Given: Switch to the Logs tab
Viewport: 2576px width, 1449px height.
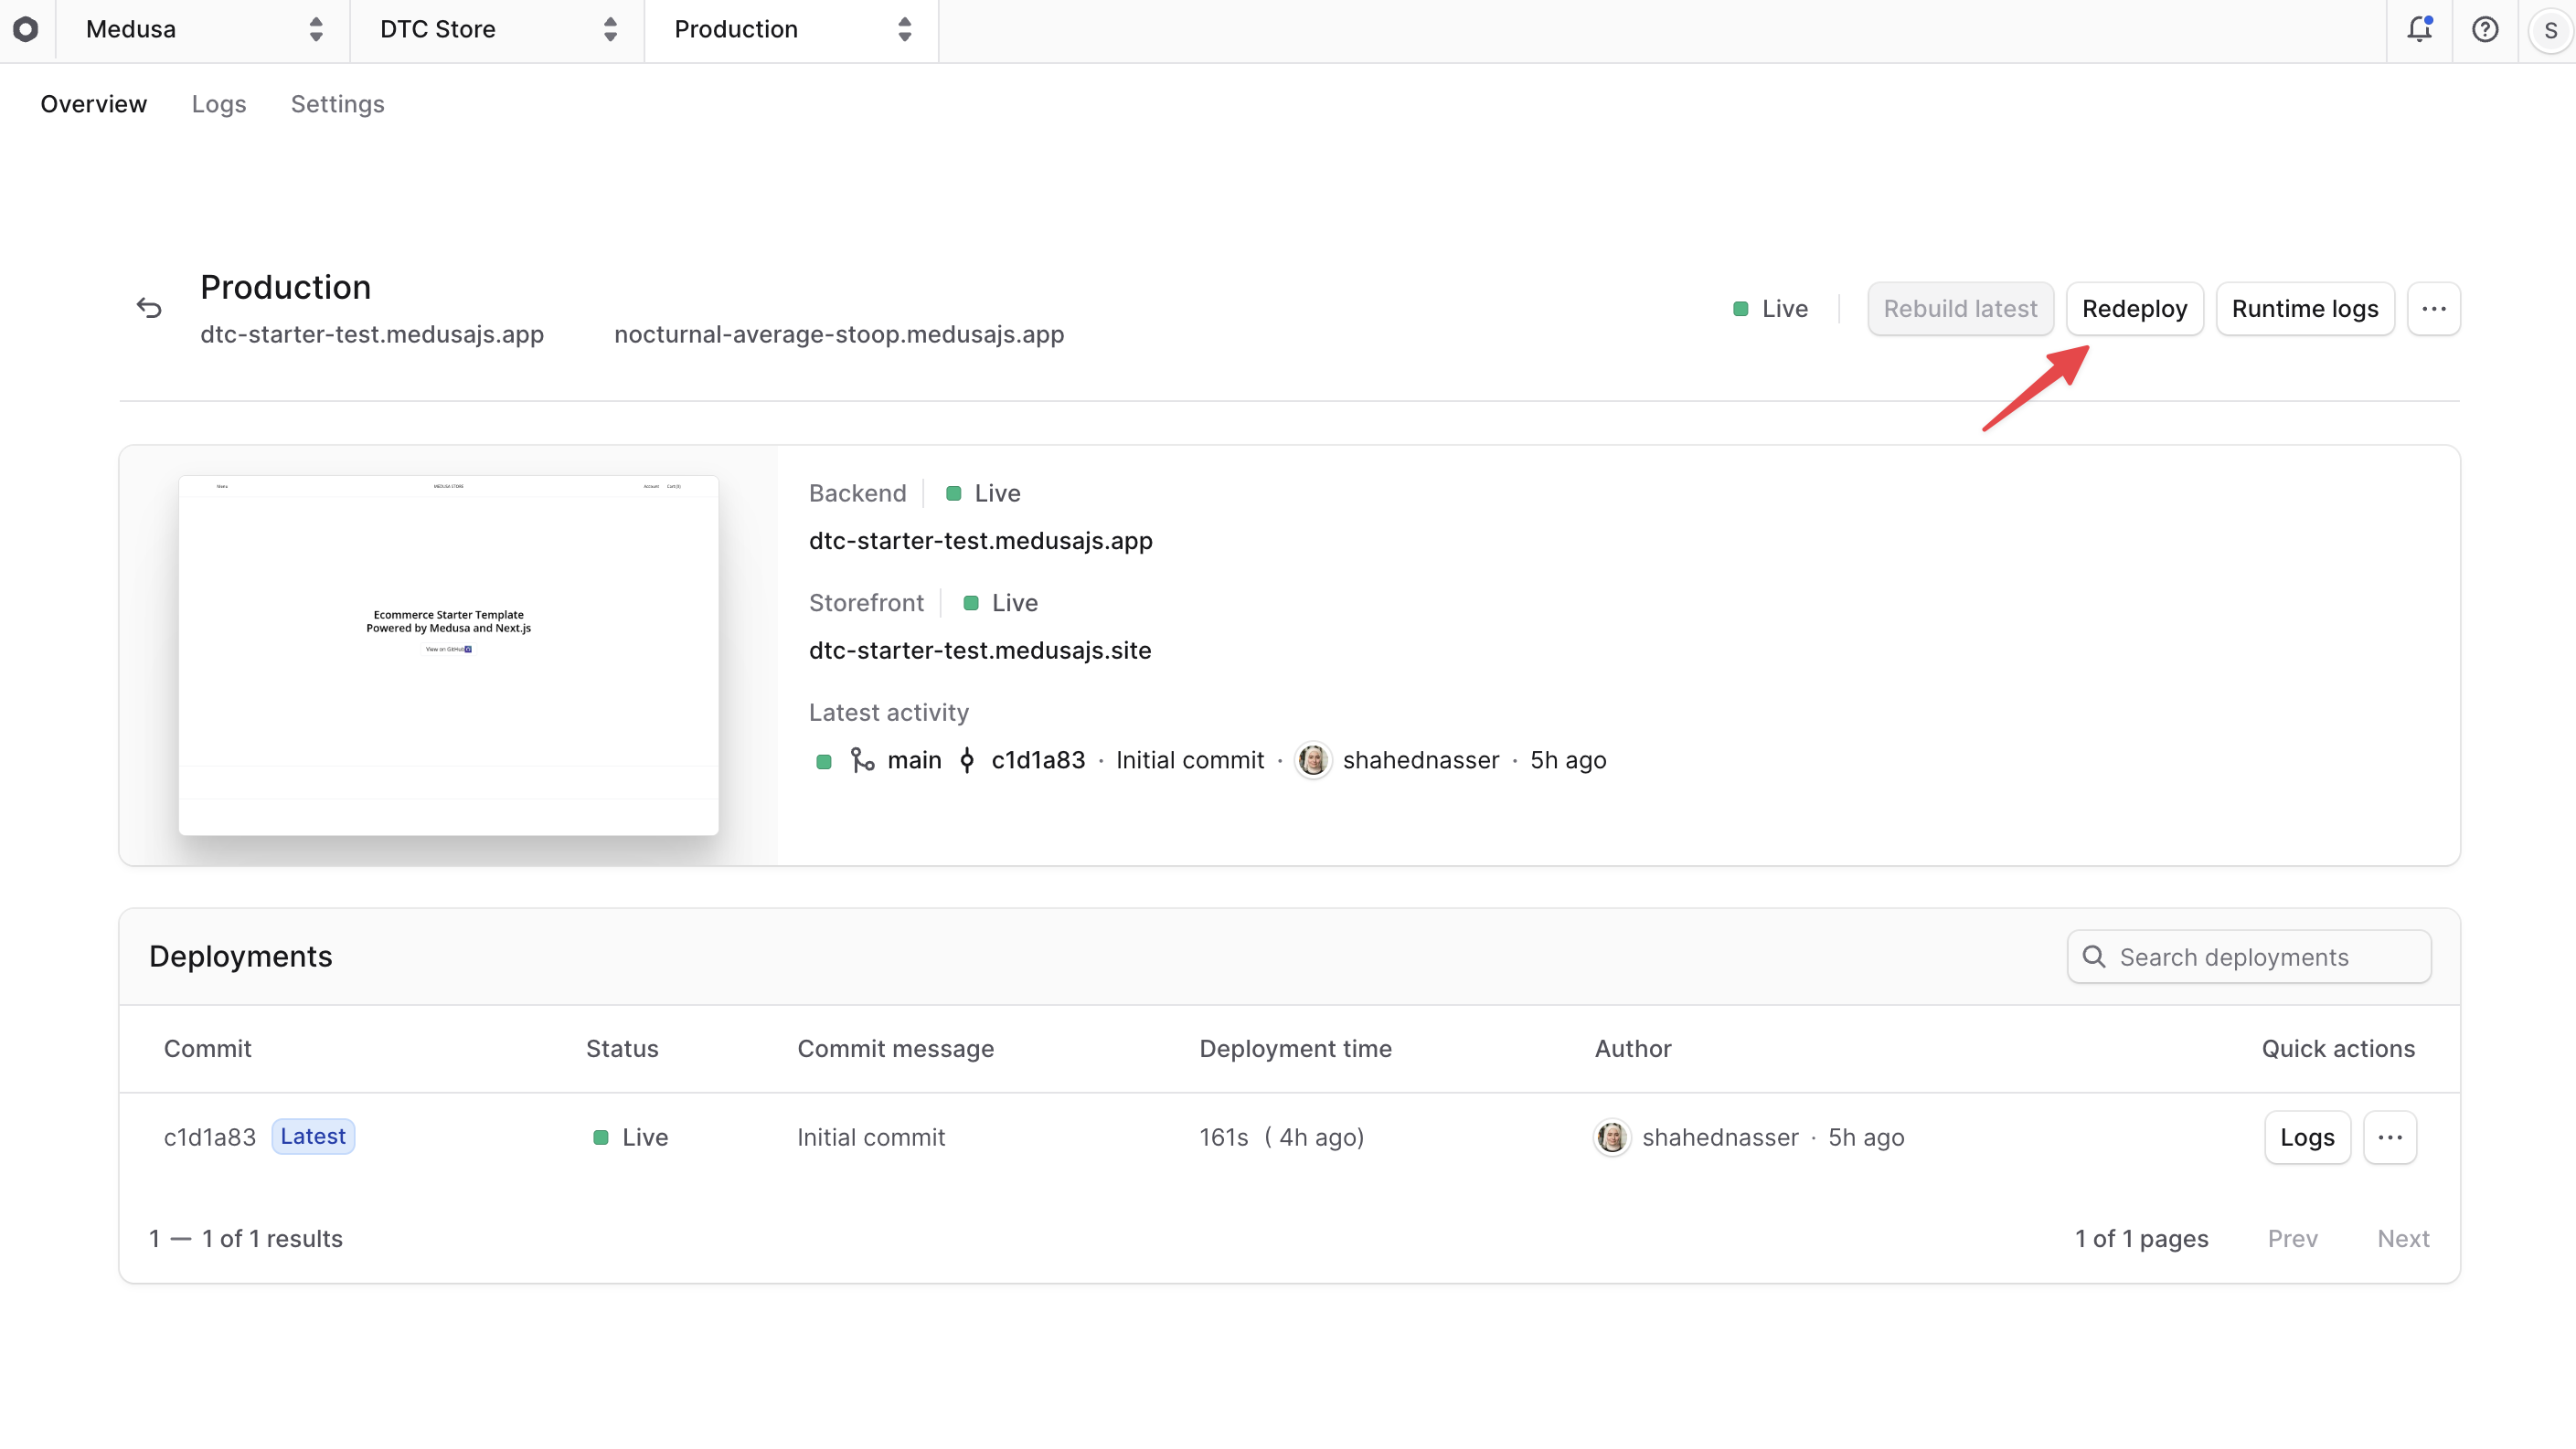Looking at the screenshot, I should point(218,104).
